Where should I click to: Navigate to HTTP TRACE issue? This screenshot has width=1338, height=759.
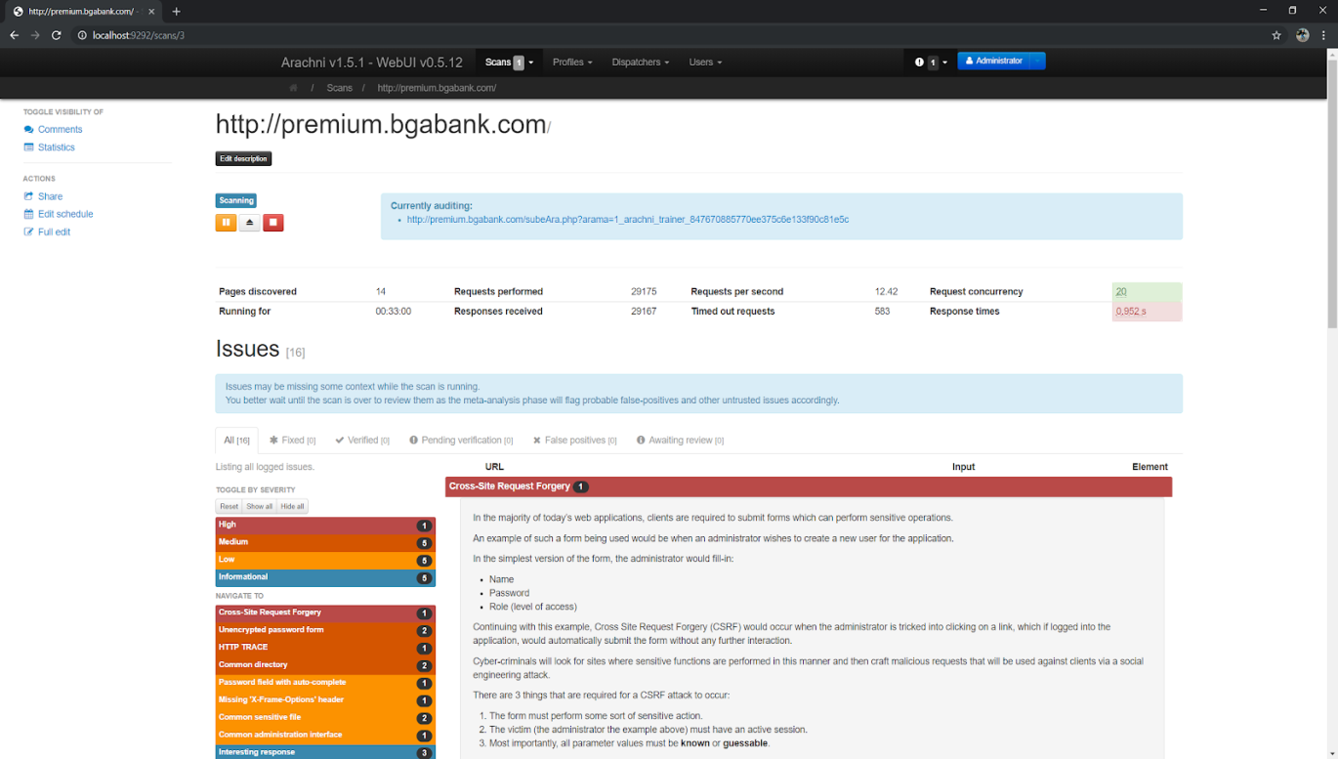click(x=325, y=649)
